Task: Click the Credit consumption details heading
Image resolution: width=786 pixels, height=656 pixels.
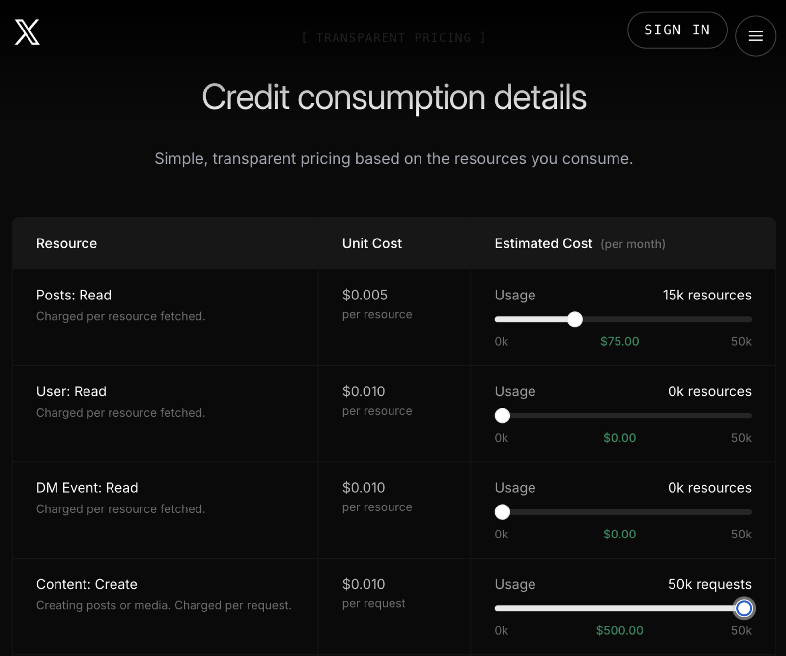Action: [x=394, y=97]
